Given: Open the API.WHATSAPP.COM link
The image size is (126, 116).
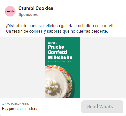Looking at the screenshot, I should coord(16,104).
